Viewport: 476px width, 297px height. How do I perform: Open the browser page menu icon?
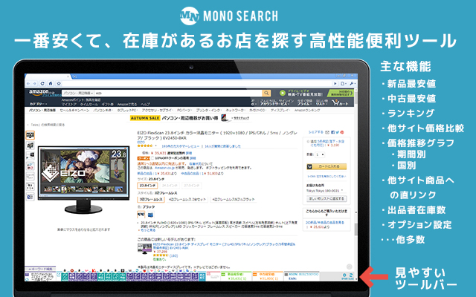[344, 84]
